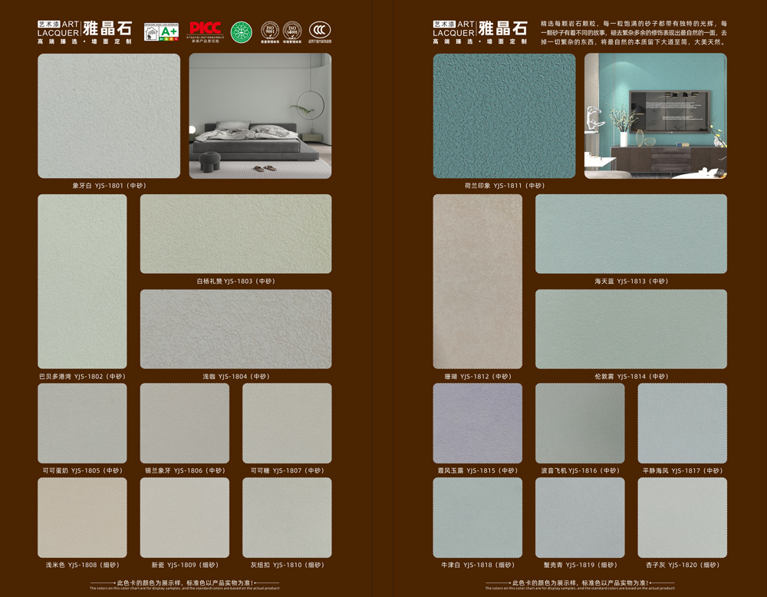Choose the YJS-1820 apricot grey swatch
Image resolution: width=767 pixels, height=597 pixels.
coord(683,518)
